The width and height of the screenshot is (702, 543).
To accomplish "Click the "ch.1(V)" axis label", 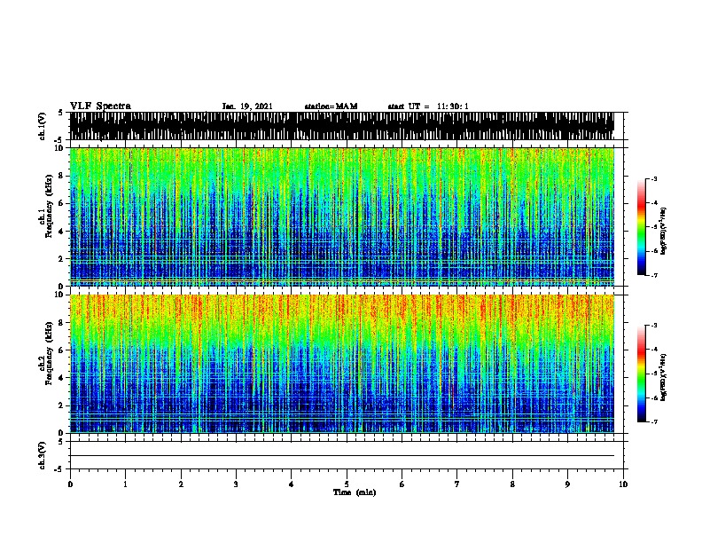I will [x=42, y=127].
